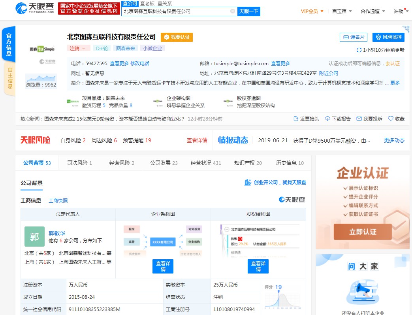The image size is (412, 315).
Task: Switch to the 官方信息 side tab
Action: [9, 44]
